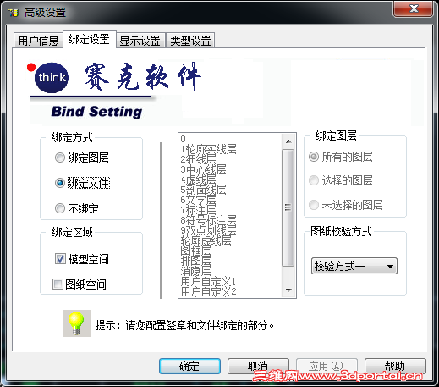Select the 3中心线层 list entry
The width and height of the screenshot is (439, 387).
(231, 169)
